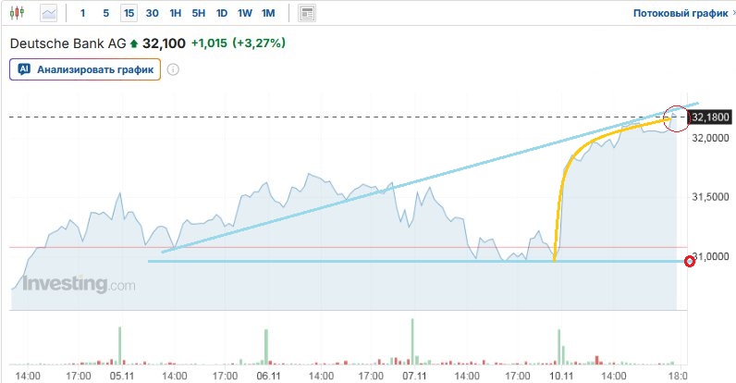Select the 5 minute timeframe
The height and width of the screenshot is (383, 736).
point(105,14)
